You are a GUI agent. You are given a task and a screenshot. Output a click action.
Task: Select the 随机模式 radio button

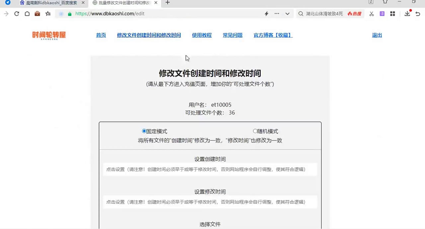coord(255,131)
